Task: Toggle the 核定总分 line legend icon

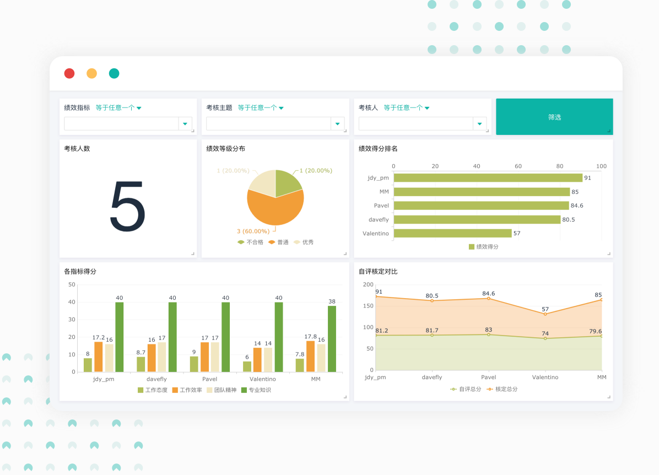Action: tap(490, 389)
